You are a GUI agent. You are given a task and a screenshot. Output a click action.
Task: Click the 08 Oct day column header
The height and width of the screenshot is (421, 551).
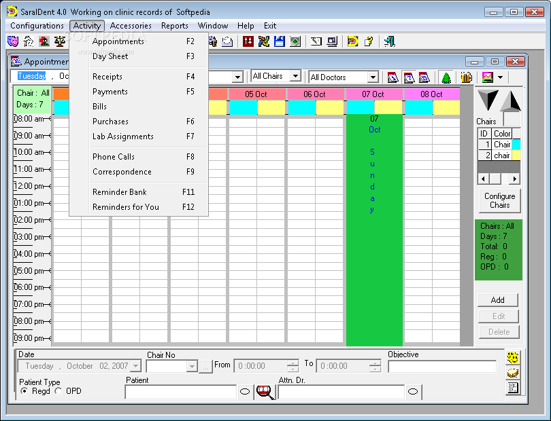point(432,94)
